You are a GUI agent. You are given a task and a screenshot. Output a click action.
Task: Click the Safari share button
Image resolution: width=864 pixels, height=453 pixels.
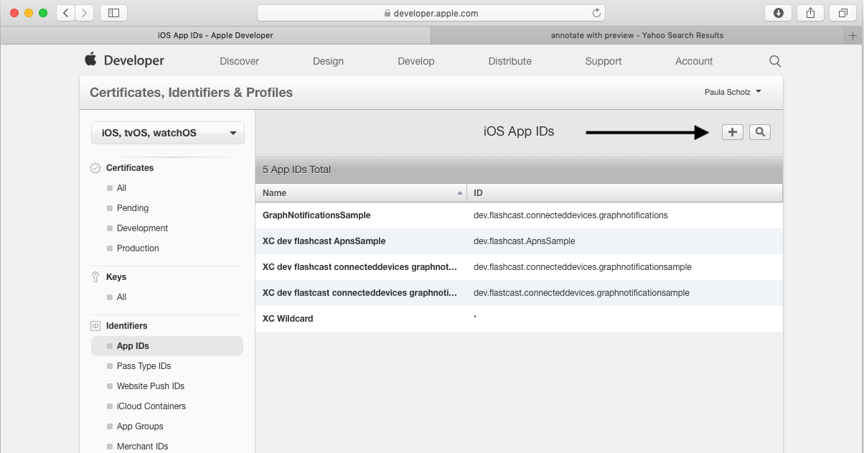pos(811,13)
